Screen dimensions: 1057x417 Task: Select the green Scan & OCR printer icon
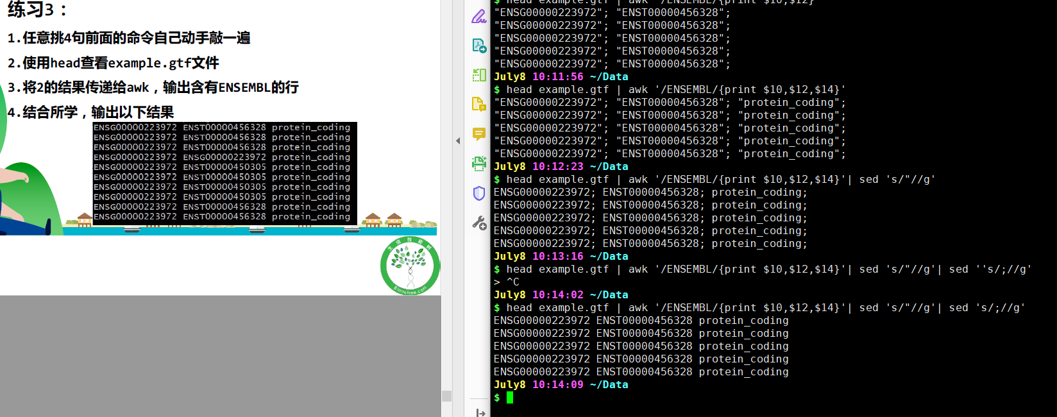(x=478, y=164)
